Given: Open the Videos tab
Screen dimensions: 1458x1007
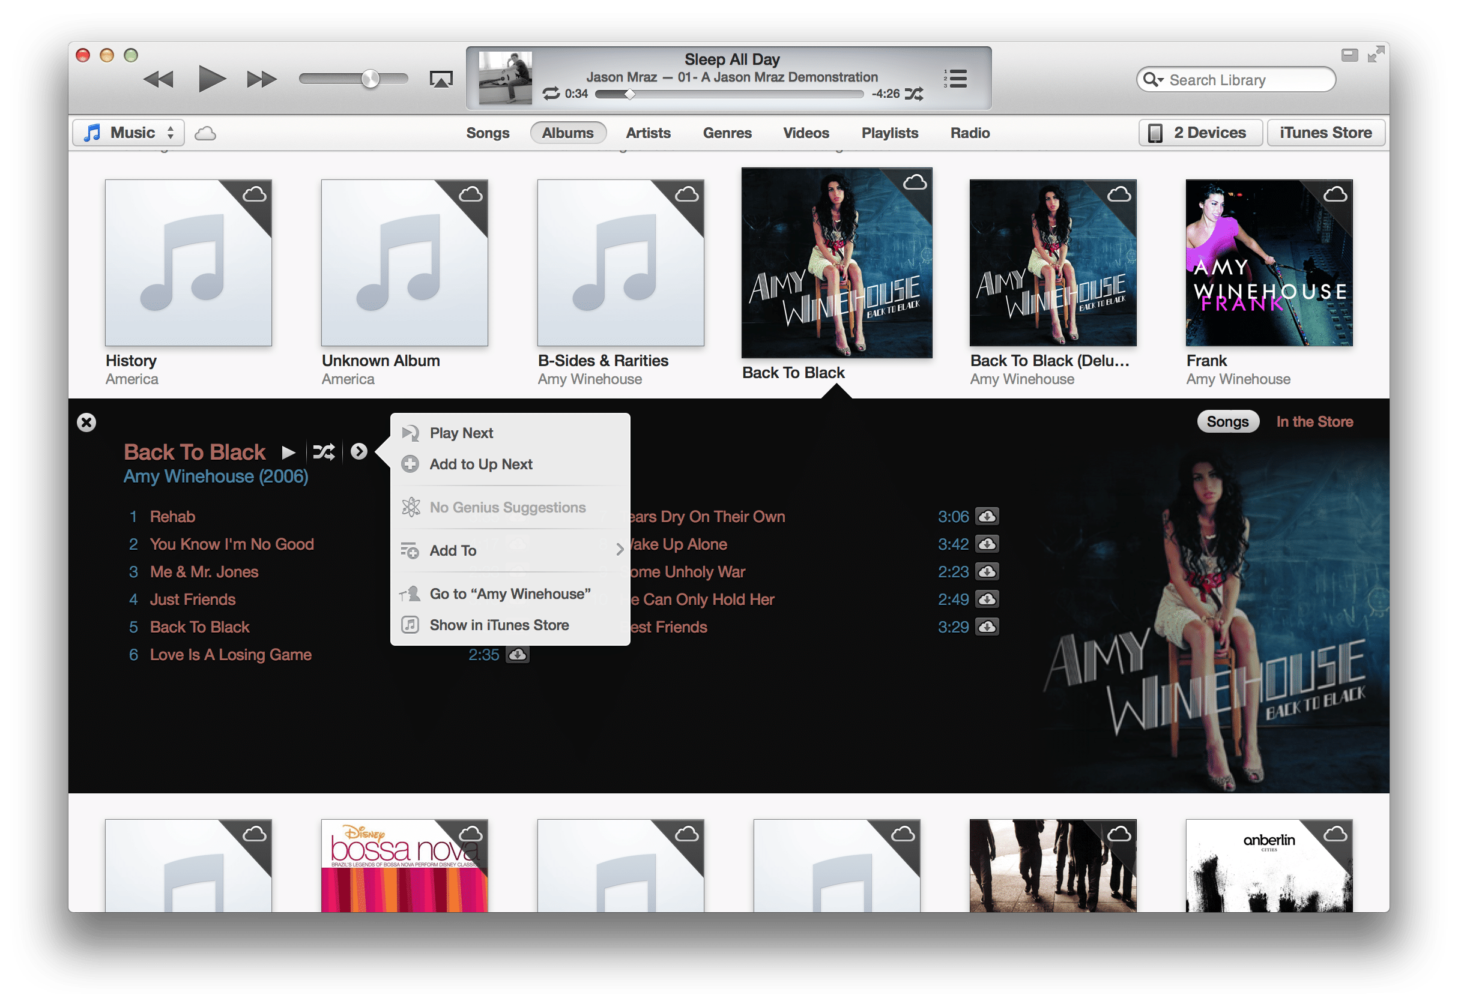Looking at the screenshot, I should tap(806, 133).
